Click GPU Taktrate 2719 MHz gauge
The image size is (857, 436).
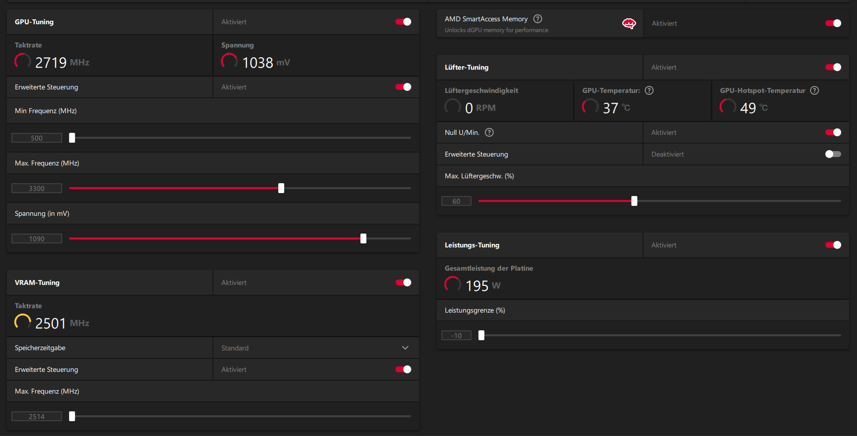coord(23,61)
